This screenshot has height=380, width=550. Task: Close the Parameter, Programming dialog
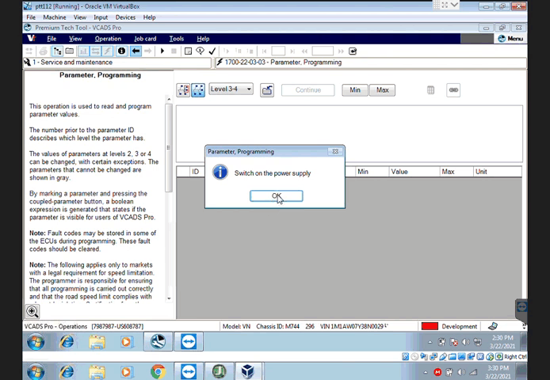(335, 151)
